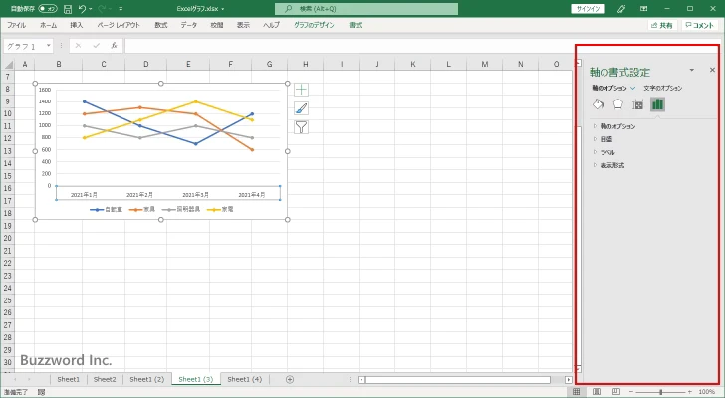The width and height of the screenshot is (725, 398).
Task: Open the Undo history dropdown arrow
Action: [x=91, y=9]
